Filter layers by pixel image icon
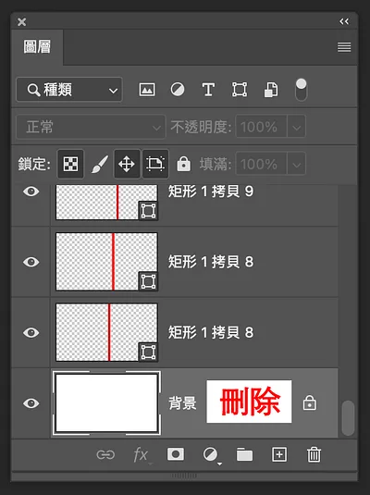The width and height of the screenshot is (370, 495). 147,90
